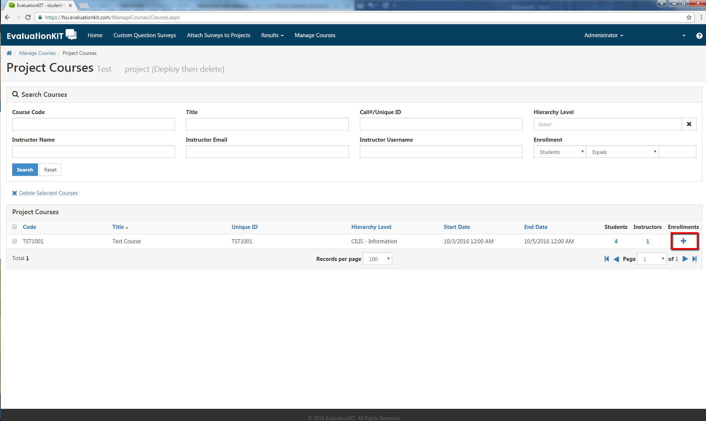Open the Chrome menu

pos(701,17)
